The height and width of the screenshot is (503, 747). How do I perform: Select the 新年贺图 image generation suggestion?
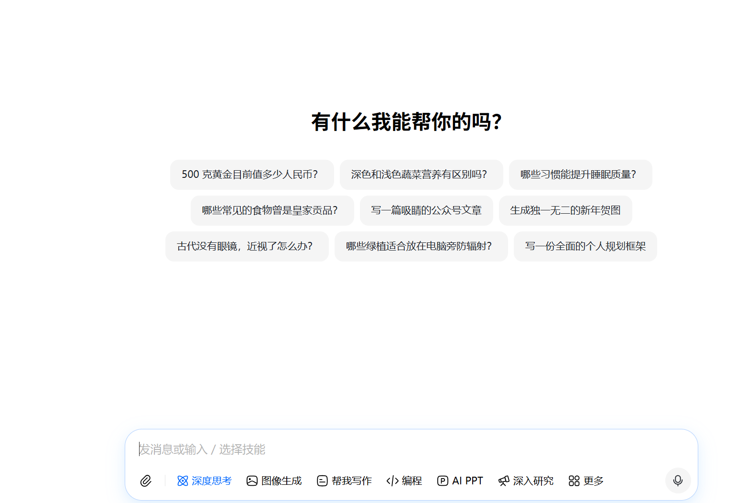565,210
